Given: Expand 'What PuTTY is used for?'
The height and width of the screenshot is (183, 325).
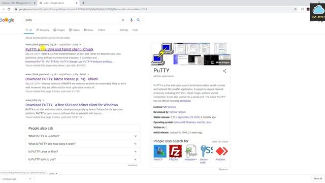Looking at the screenshot, I should pos(83,136).
